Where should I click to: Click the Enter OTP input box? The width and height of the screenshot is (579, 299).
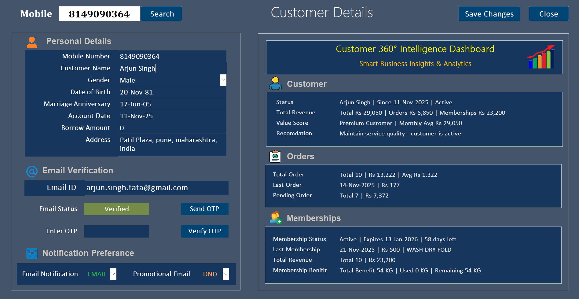(116, 231)
